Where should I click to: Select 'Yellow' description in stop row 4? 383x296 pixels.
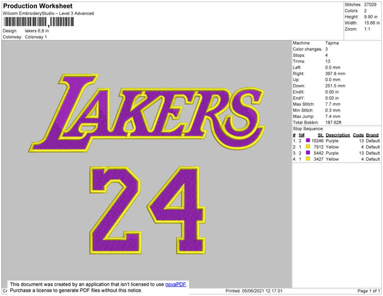point(332,159)
